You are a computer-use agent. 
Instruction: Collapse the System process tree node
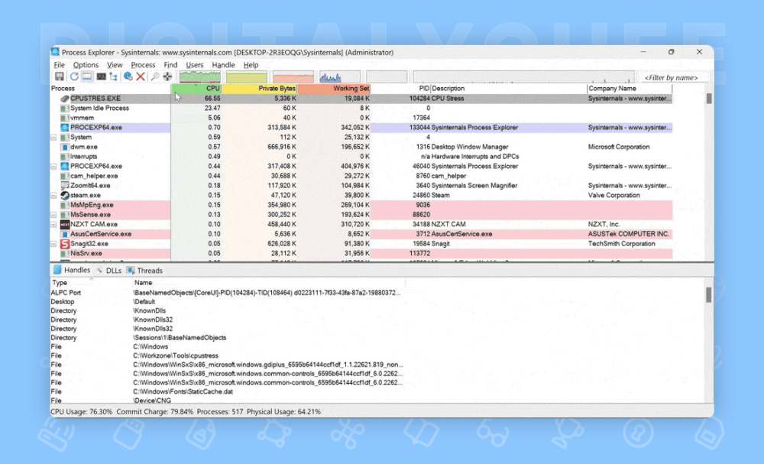coord(54,138)
